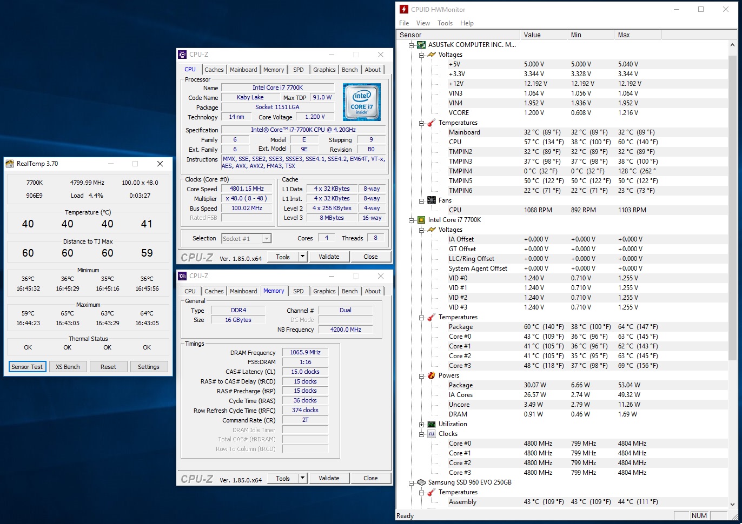Collapse the ASUSTeK Voltages node
The width and height of the screenshot is (742, 524).
click(421, 55)
